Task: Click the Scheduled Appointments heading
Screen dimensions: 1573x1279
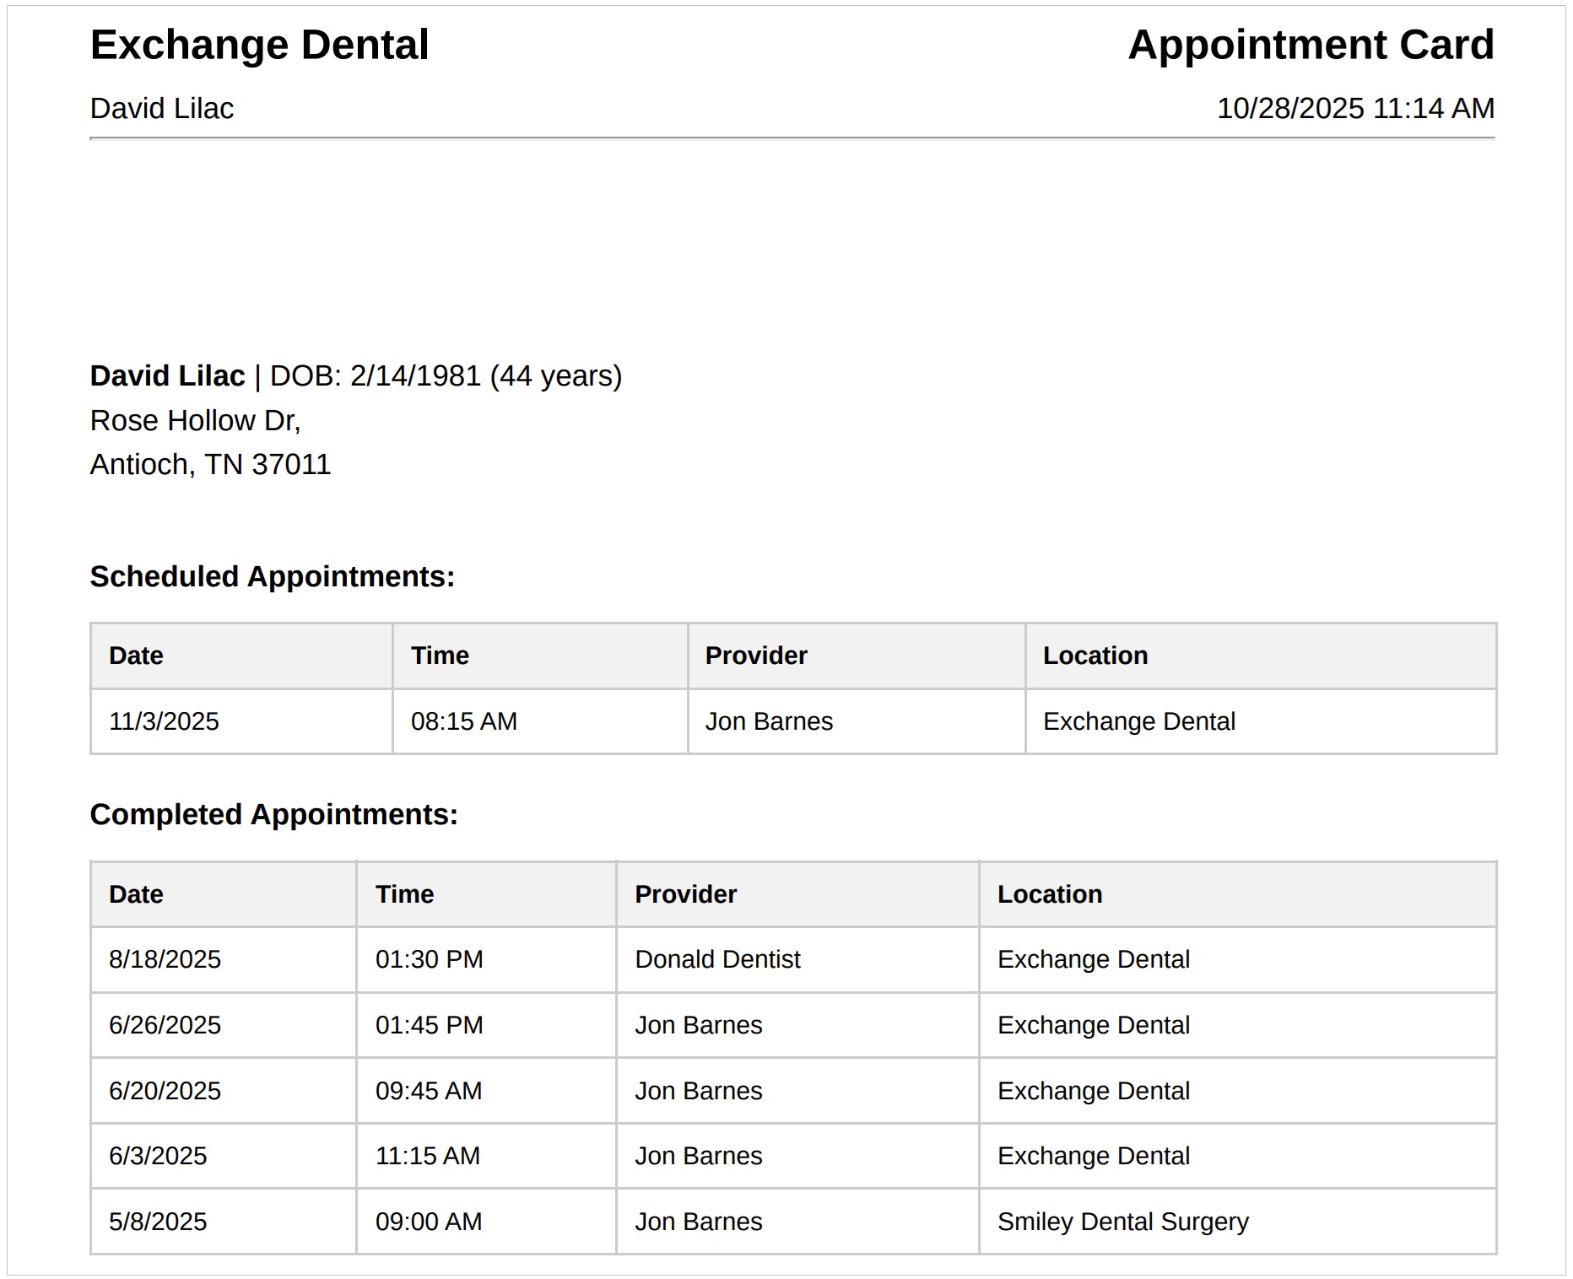Action: click(272, 577)
